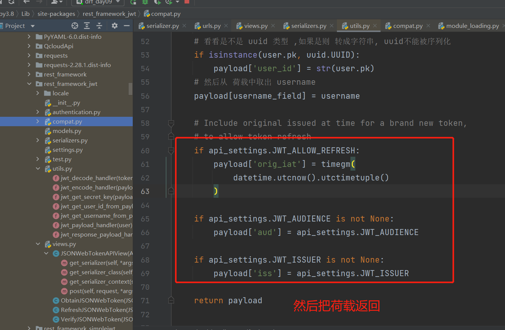Close the utils.py editor tab
Image resolution: width=505 pixels, height=330 pixels.
[x=375, y=26]
